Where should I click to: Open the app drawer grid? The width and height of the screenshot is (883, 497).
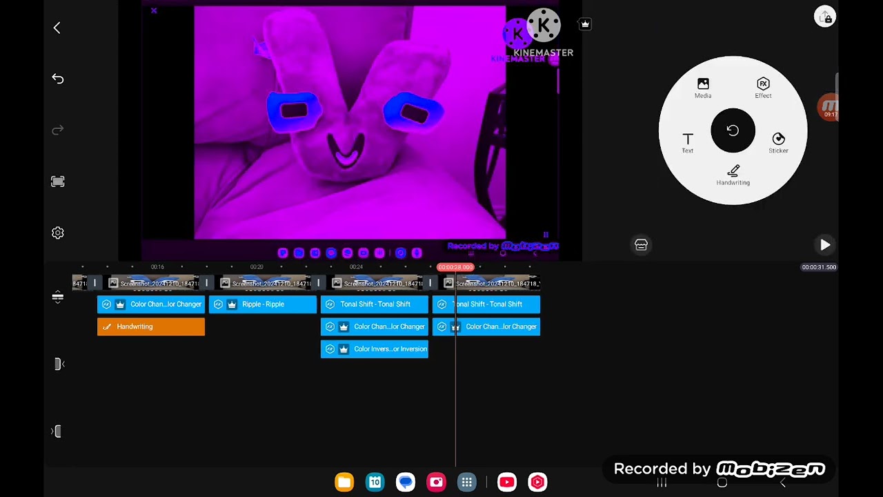point(467,483)
